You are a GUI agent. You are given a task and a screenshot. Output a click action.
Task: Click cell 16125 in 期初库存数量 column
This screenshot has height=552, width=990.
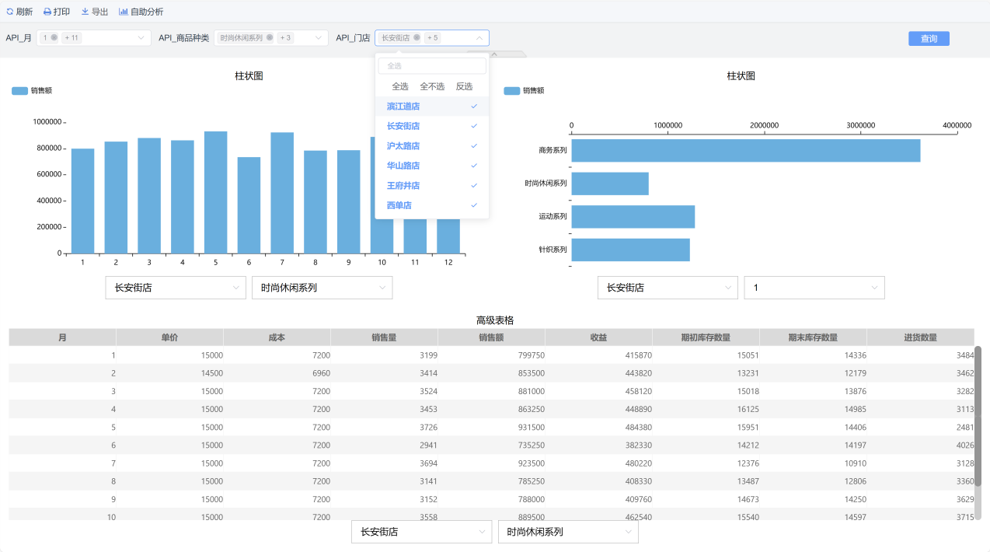[706, 409]
